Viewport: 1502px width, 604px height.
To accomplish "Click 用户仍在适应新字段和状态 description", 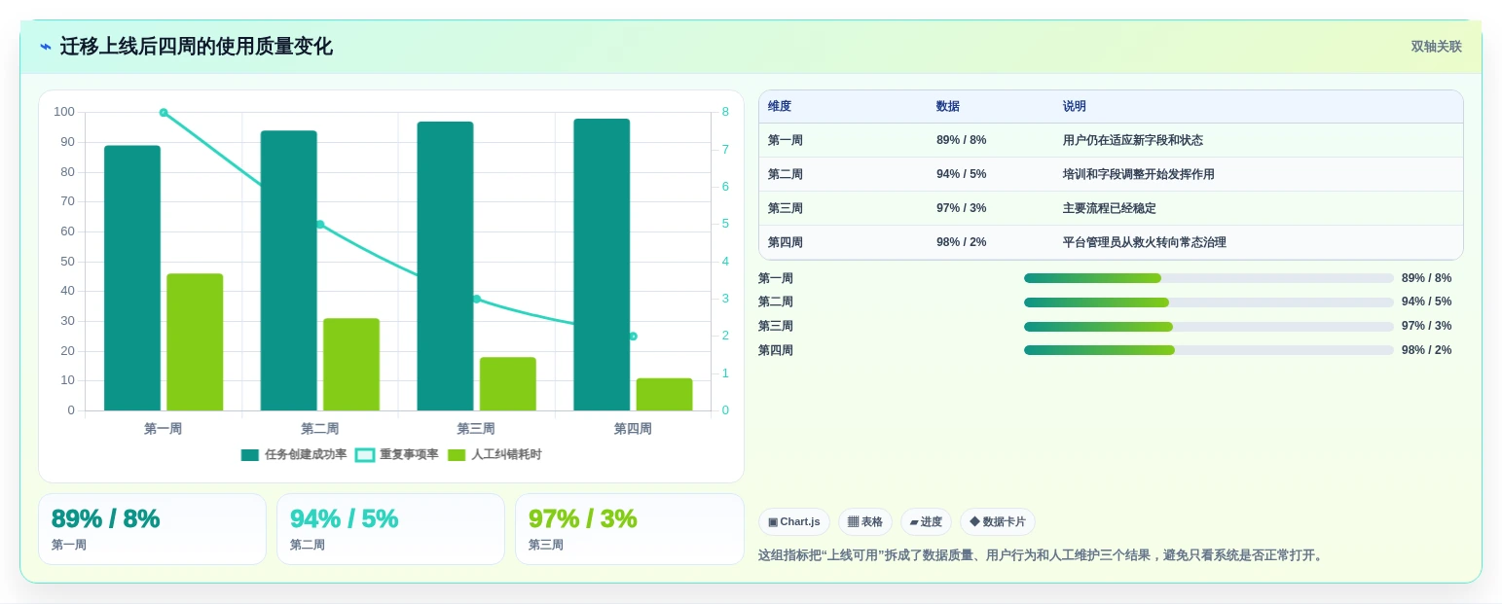I will coord(1133,141).
